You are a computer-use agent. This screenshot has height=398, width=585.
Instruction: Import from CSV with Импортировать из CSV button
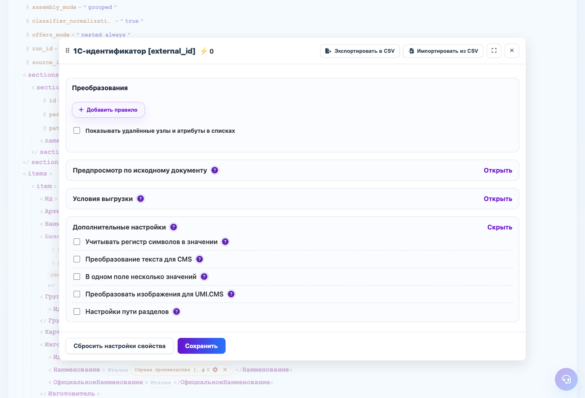coord(443,51)
